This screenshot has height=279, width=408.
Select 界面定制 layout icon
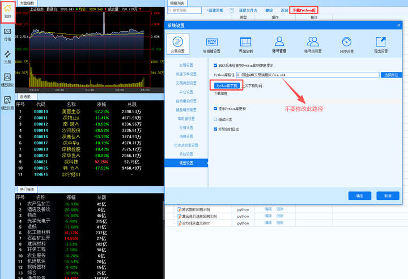[245, 45]
